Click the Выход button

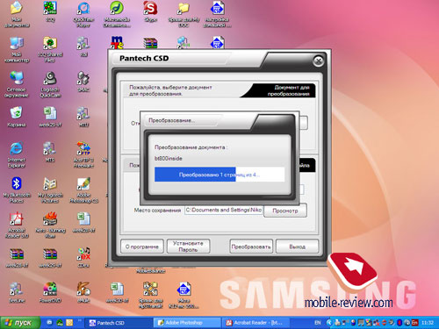[297, 247]
